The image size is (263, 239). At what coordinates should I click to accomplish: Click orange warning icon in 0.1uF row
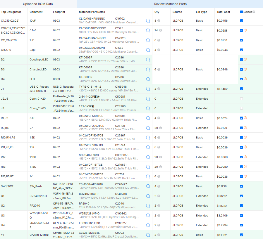click(245, 30)
